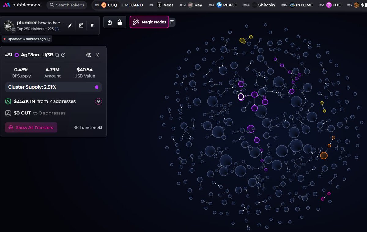Click the help icon beside 3K Transfers

point(100,128)
